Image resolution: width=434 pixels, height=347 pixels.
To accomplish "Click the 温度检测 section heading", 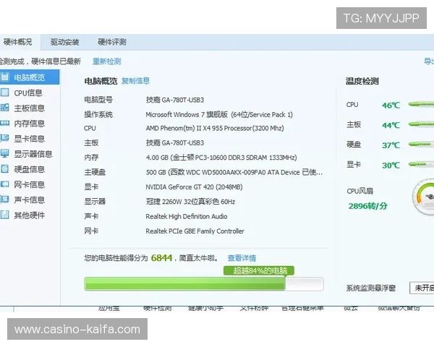I will (x=362, y=81).
